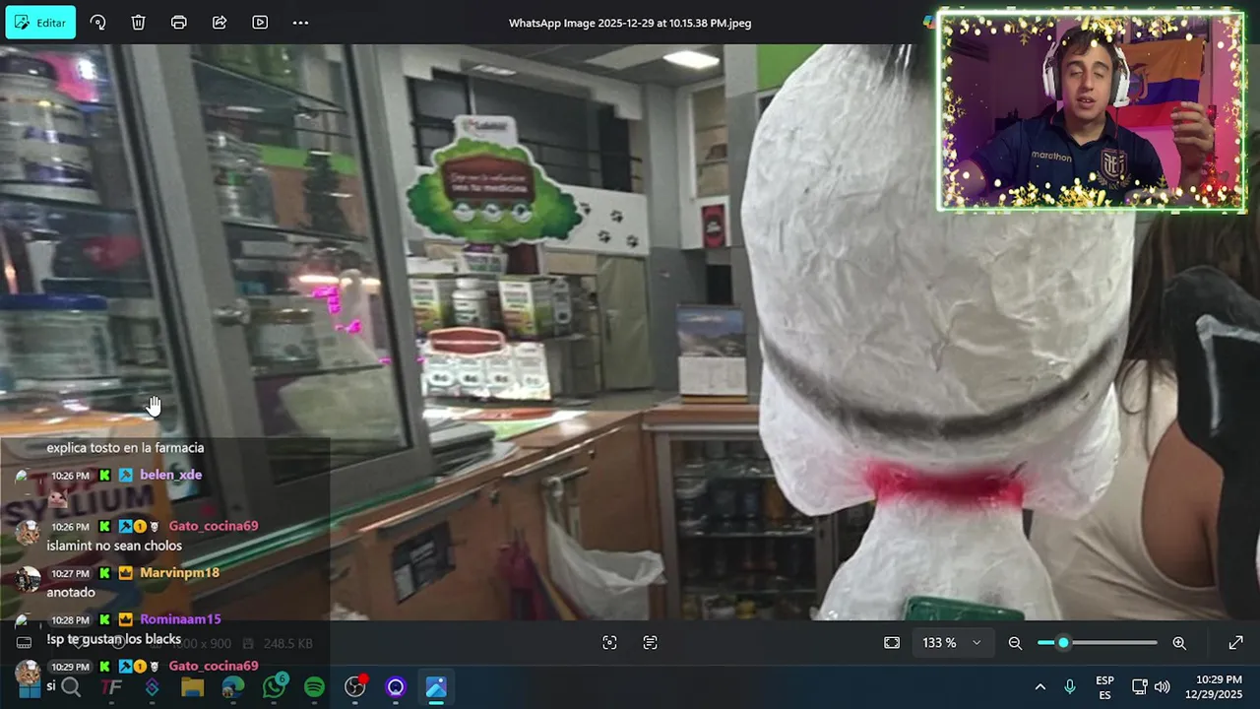Print the image using the printer icon
This screenshot has width=1260, height=709.
point(178,23)
